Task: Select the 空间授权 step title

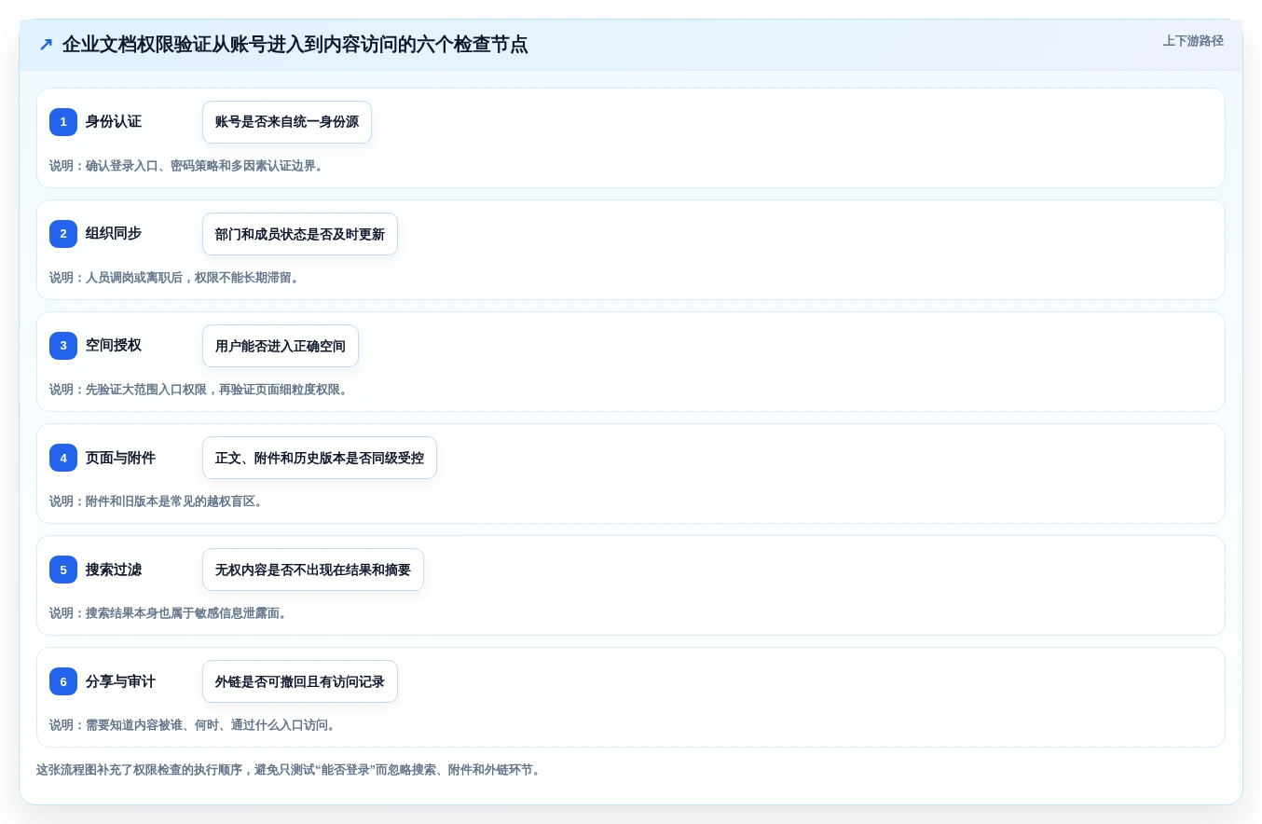Action: point(114,346)
